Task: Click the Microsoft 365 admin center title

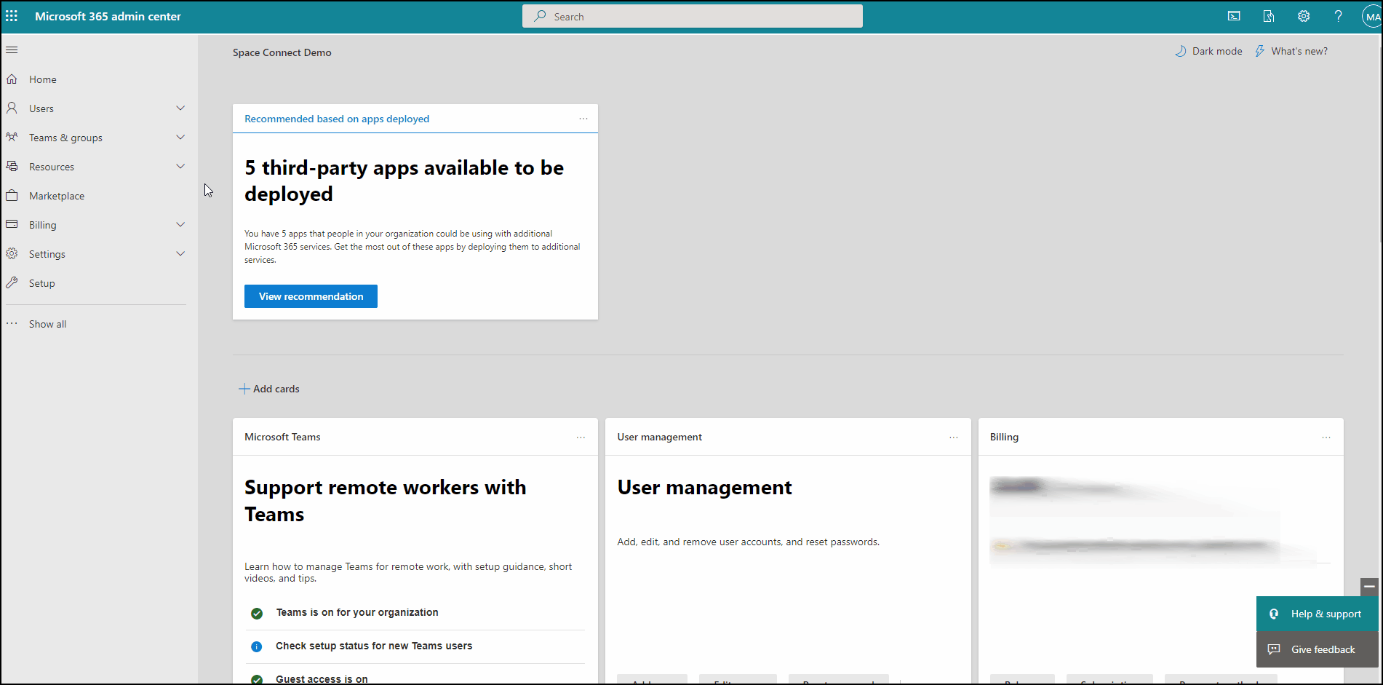Action: tap(108, 16)
